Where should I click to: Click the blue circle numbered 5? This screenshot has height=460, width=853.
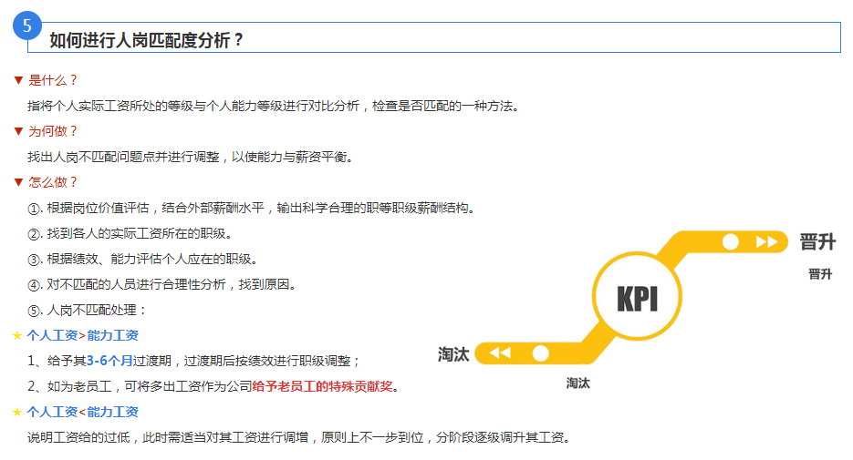pyautogui.click(x=27, y=26)
